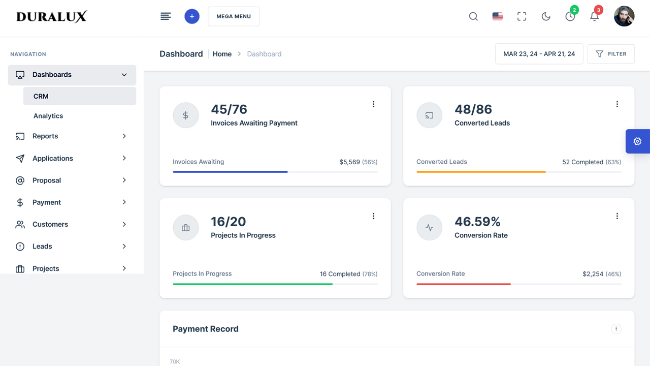Click the blue plus create button
The width and height of the screenshot is (650, 366).
[192, 16]
